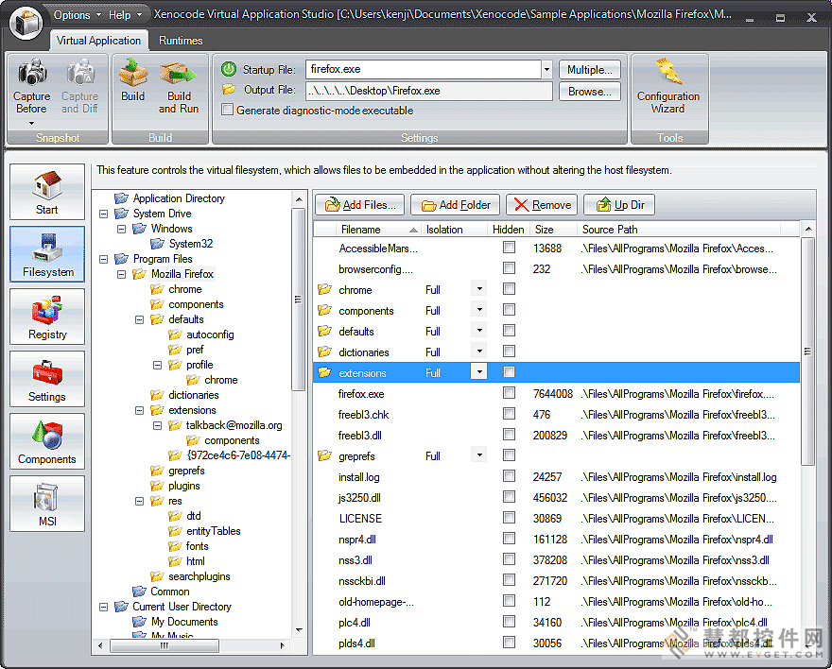Screen dimensions: 832x669
Task: Toggle Hidden checkbox for install.log
Action: 509,476
